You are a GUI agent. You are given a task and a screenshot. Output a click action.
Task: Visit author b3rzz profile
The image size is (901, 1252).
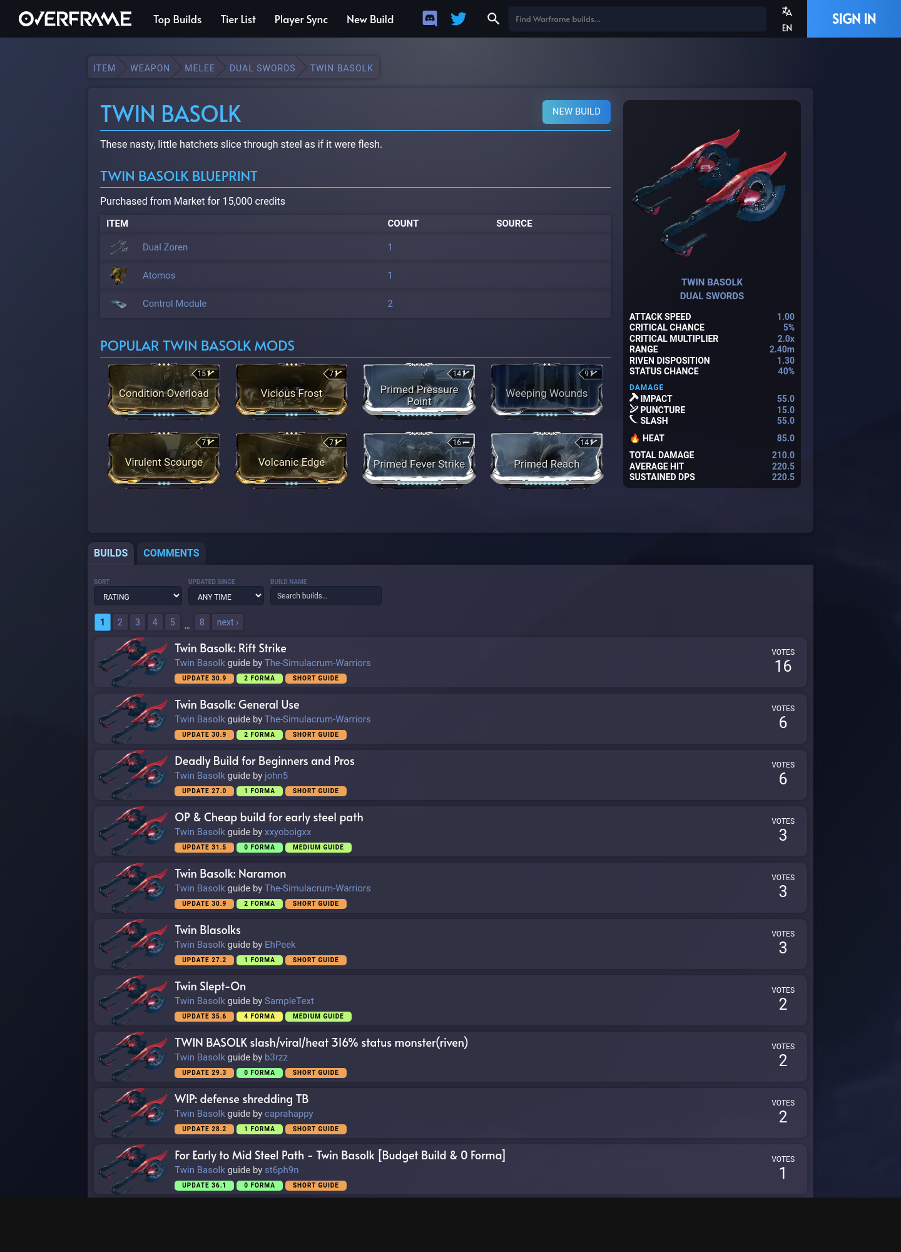276,1057
